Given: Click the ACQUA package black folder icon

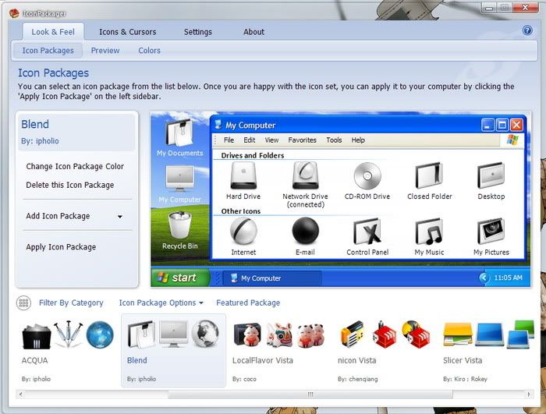Looking at the screenshot, I should pos(37,336).
